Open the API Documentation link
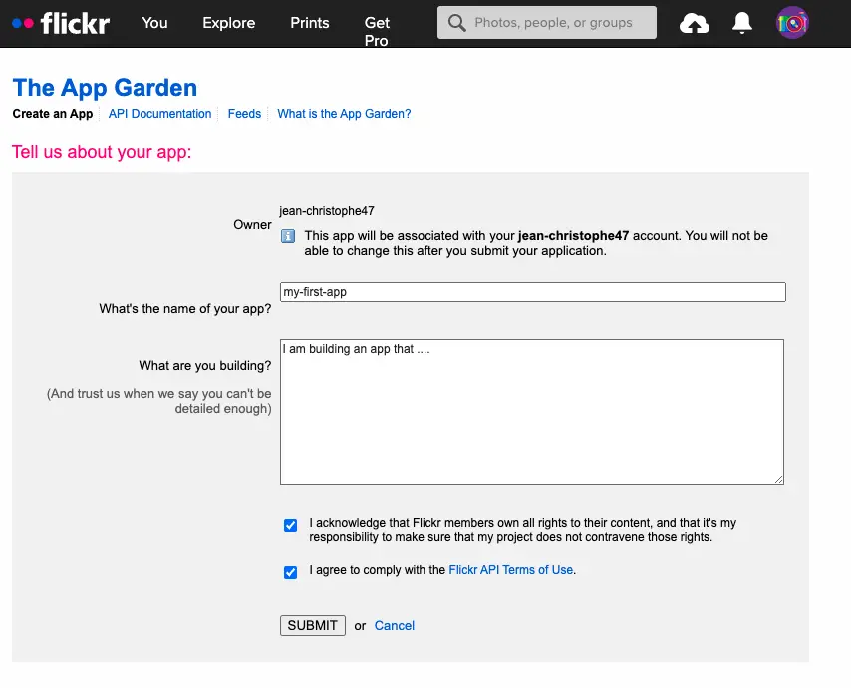The width and height of the screenshot is (851, 688). pos(160,114)
